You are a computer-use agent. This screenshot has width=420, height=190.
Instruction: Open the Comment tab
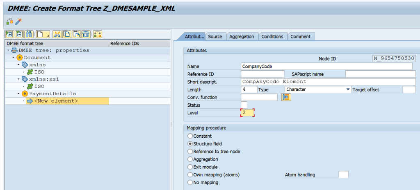pos(301,36)
